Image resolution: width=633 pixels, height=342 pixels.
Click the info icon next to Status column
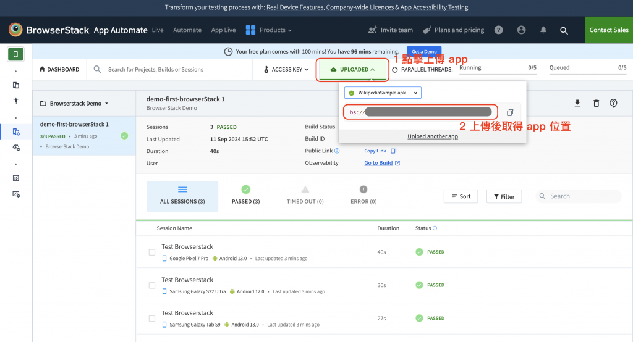tap(435, 228)
